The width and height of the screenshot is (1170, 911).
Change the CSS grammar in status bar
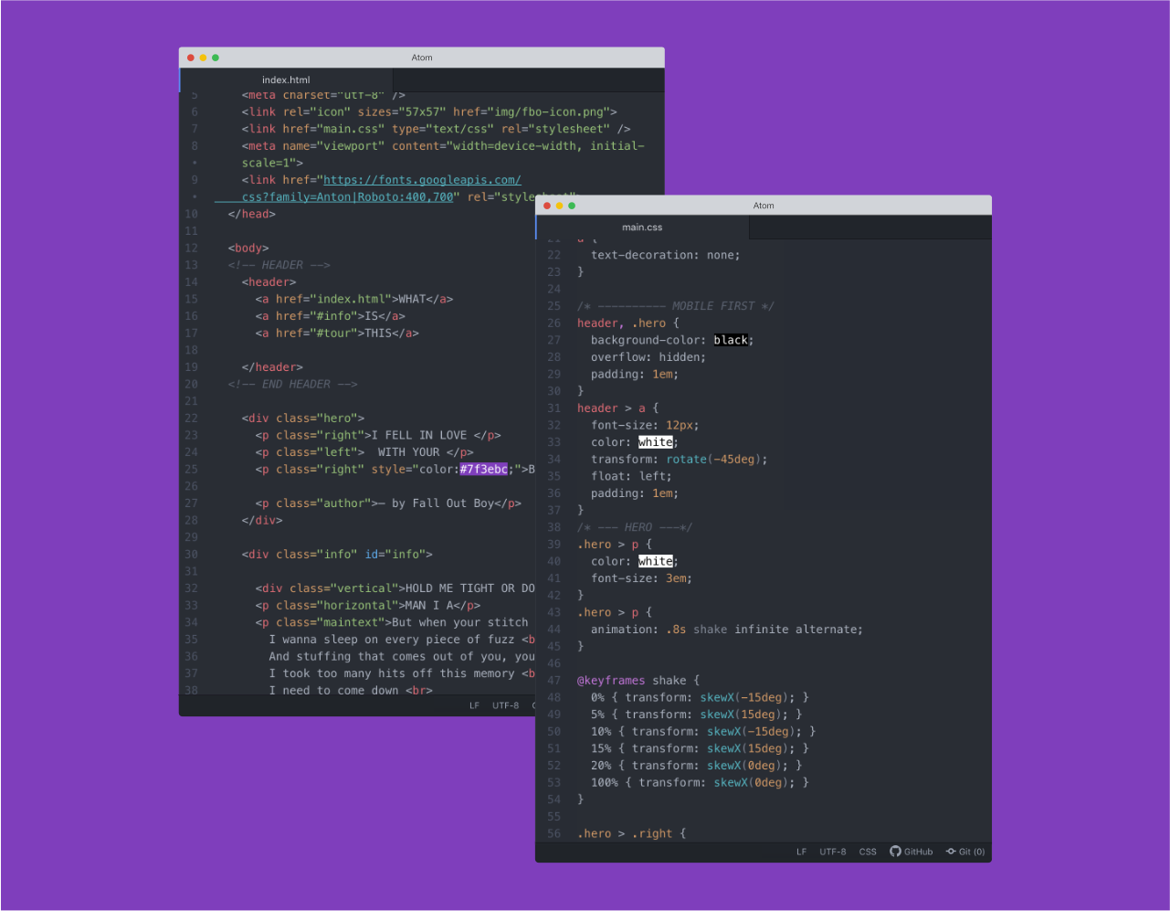(x=868, y=852)
